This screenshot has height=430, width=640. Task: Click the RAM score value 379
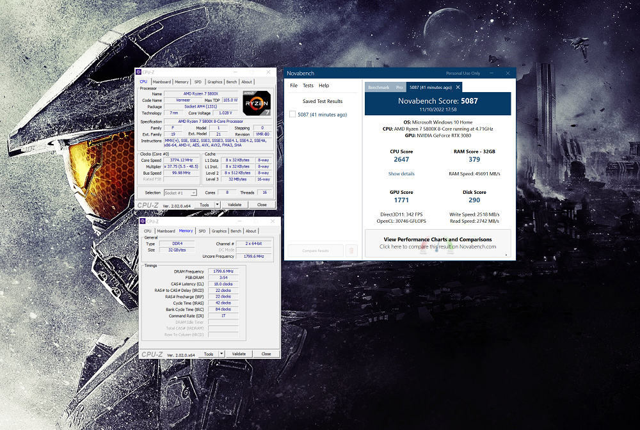474,159
